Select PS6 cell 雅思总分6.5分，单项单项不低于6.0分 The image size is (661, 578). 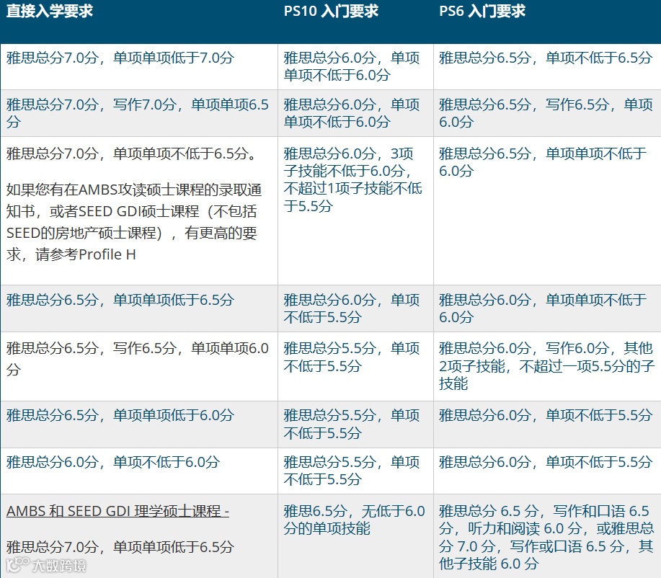[x=547, y=210]
